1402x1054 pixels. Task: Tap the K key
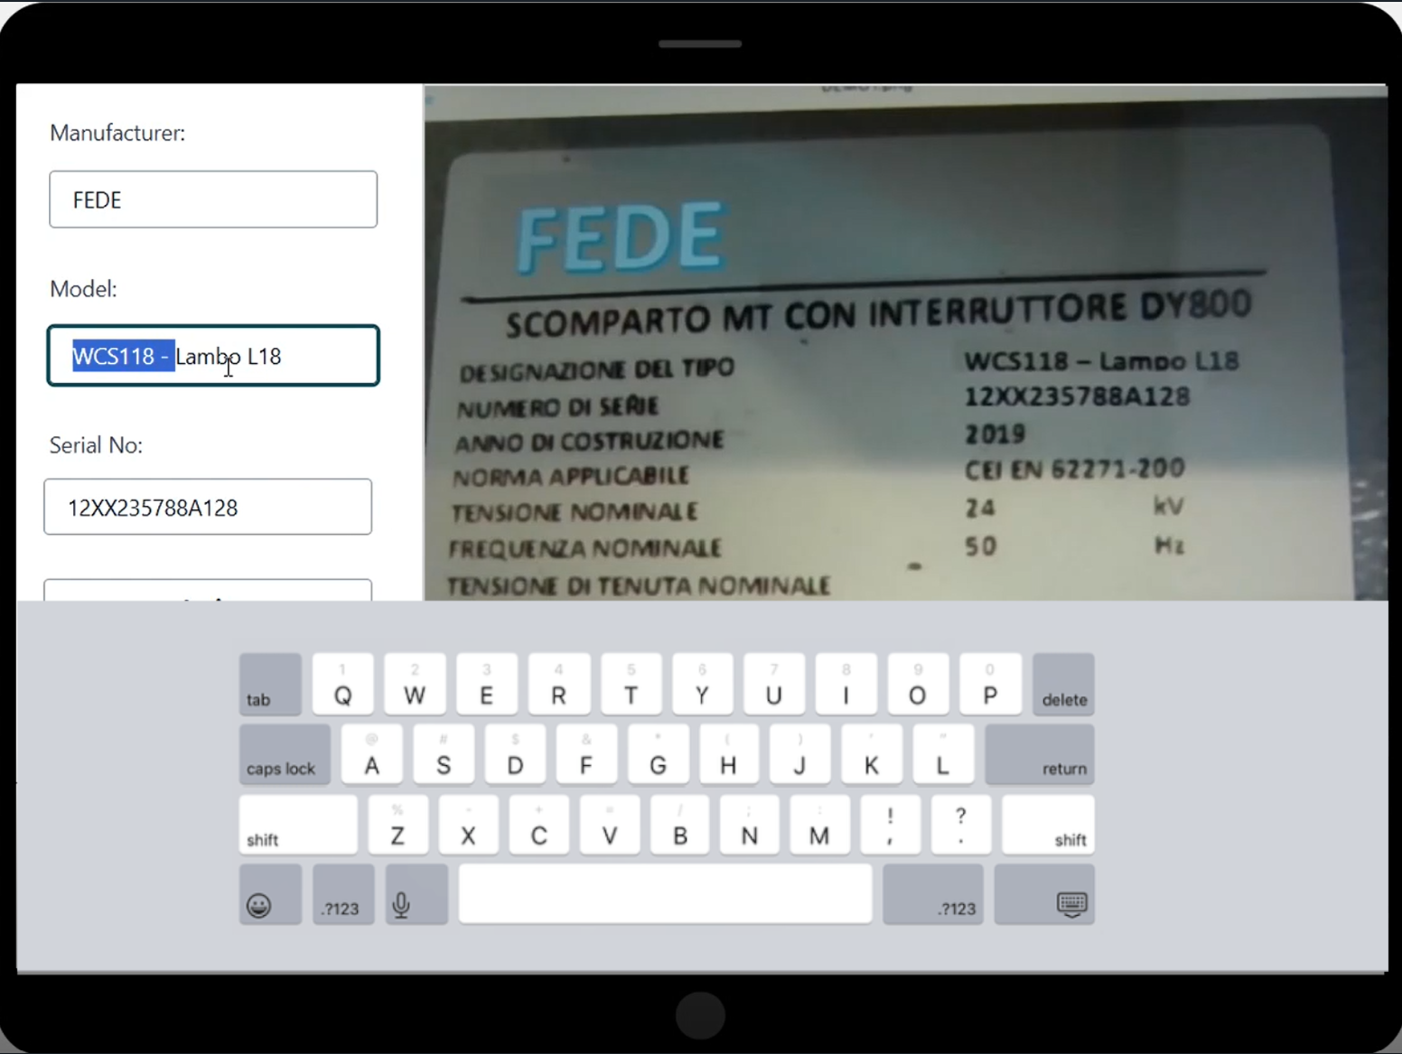872,754
